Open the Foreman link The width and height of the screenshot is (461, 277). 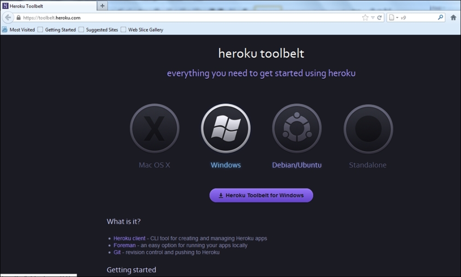124,245
